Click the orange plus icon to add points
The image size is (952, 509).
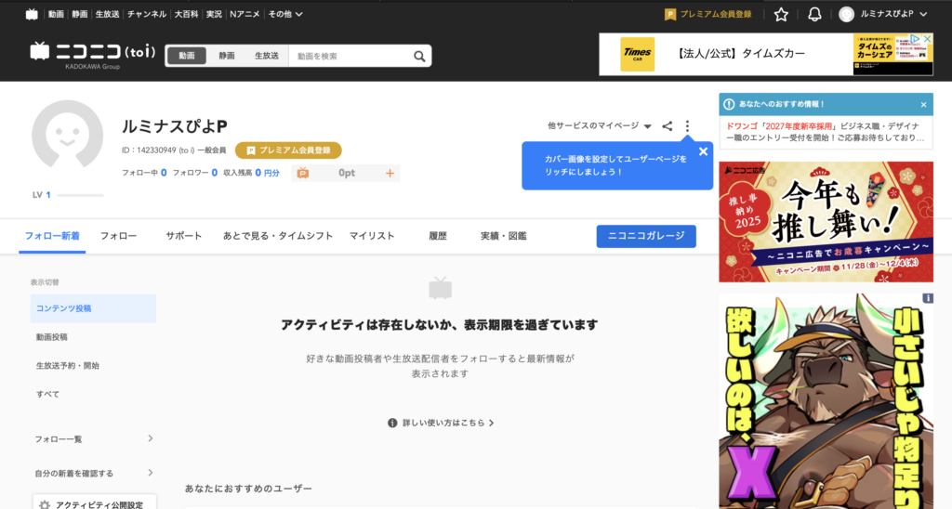coord(390,173)
